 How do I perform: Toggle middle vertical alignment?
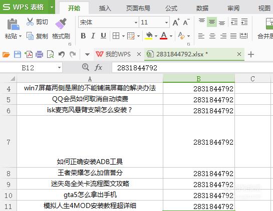(212, 22)
